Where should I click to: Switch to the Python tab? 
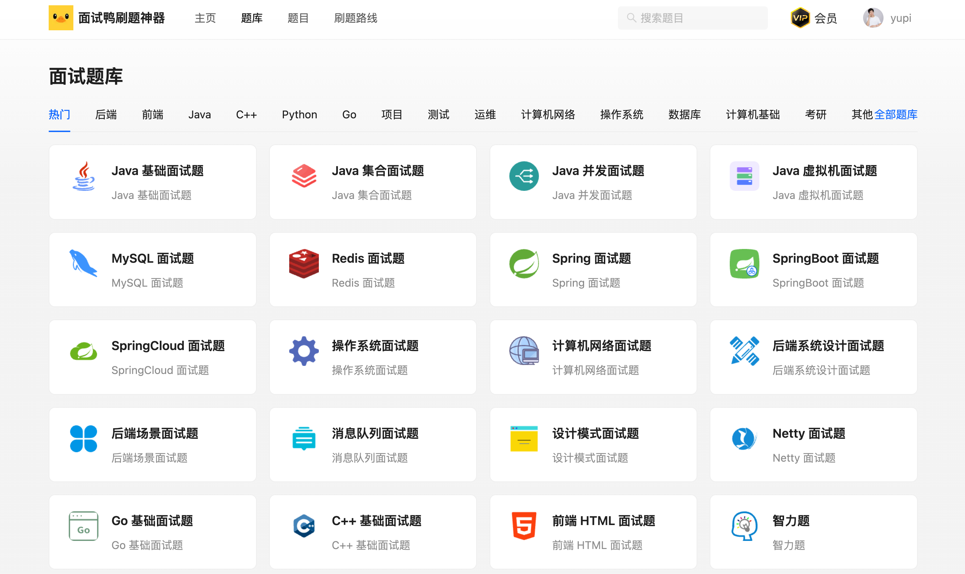(x=299, y=114)
